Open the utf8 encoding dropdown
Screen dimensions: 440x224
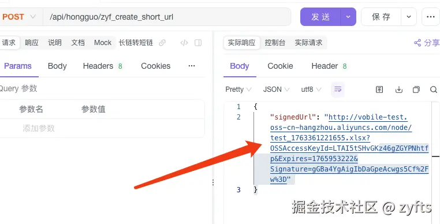pos(311,89)
